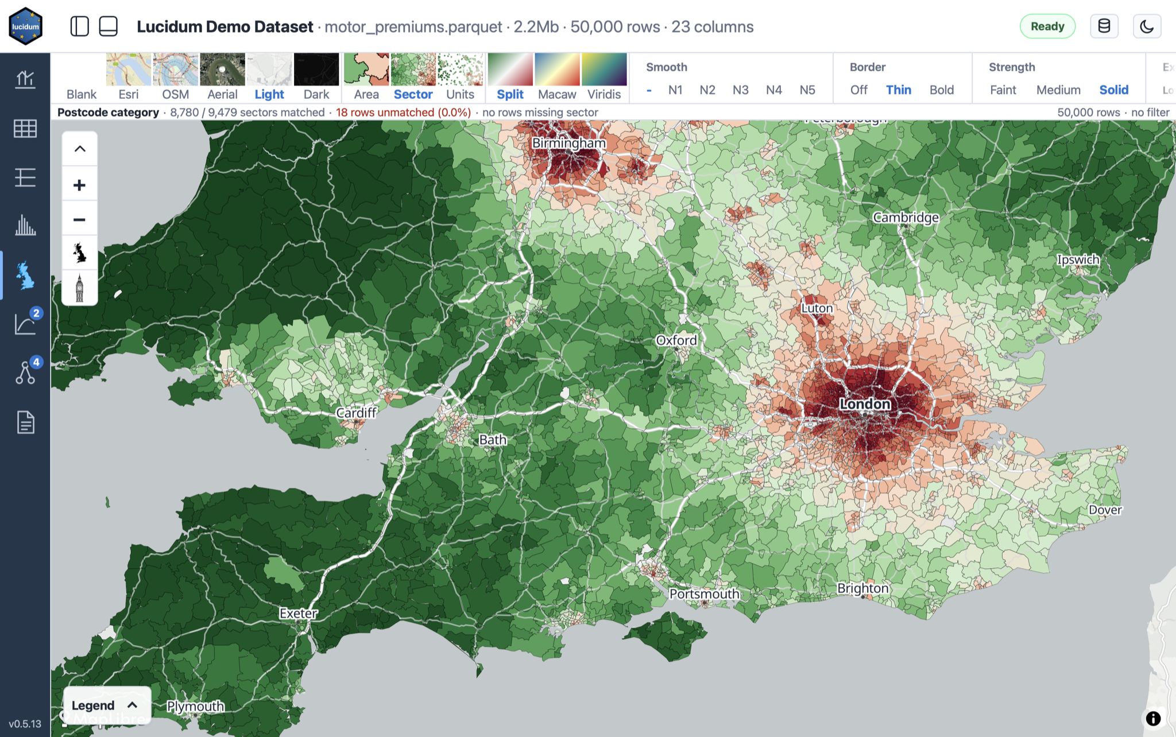Open the UK map sidebar icon
The height and width of the screenshot is (737, 1176).
25,276
